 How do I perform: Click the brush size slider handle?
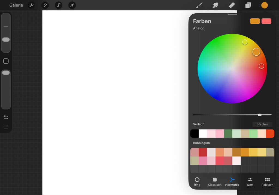click(x=6, y=40)
